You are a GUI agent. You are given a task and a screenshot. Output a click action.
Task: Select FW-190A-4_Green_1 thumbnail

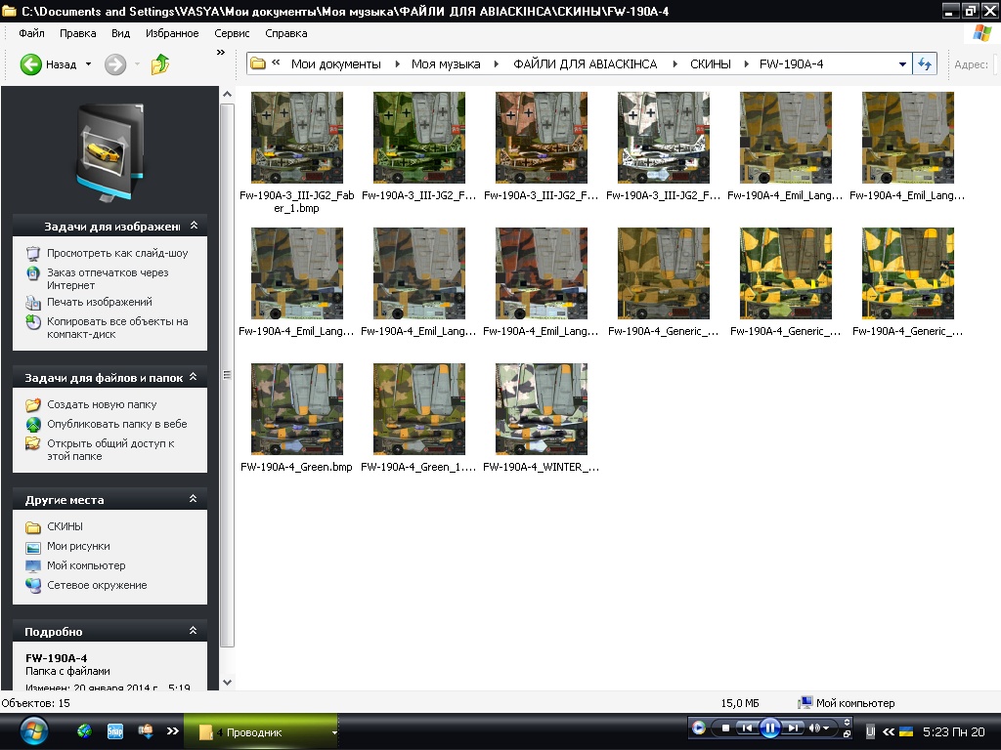tap(419, 409)
